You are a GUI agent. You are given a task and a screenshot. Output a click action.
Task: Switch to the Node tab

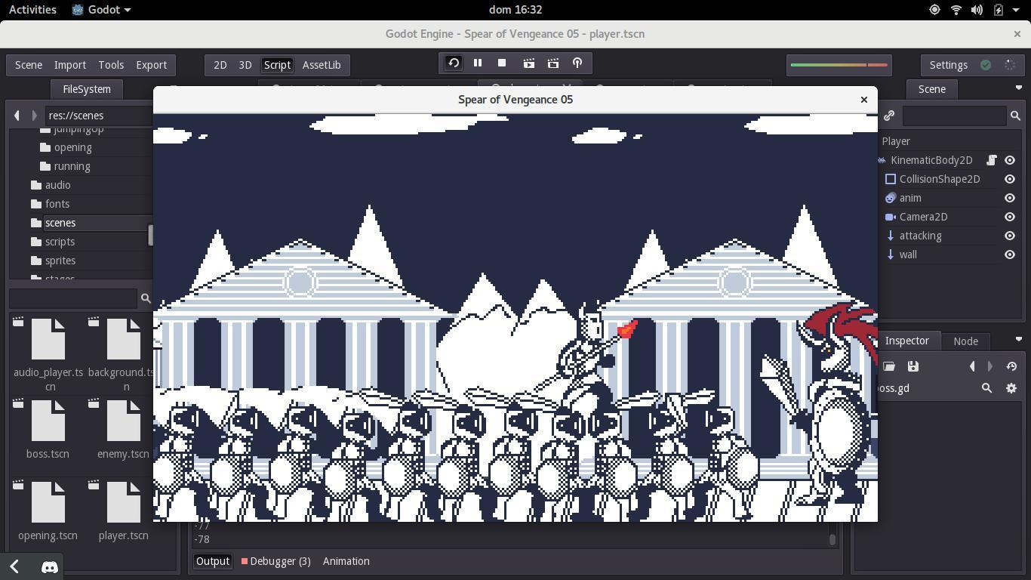965,341
